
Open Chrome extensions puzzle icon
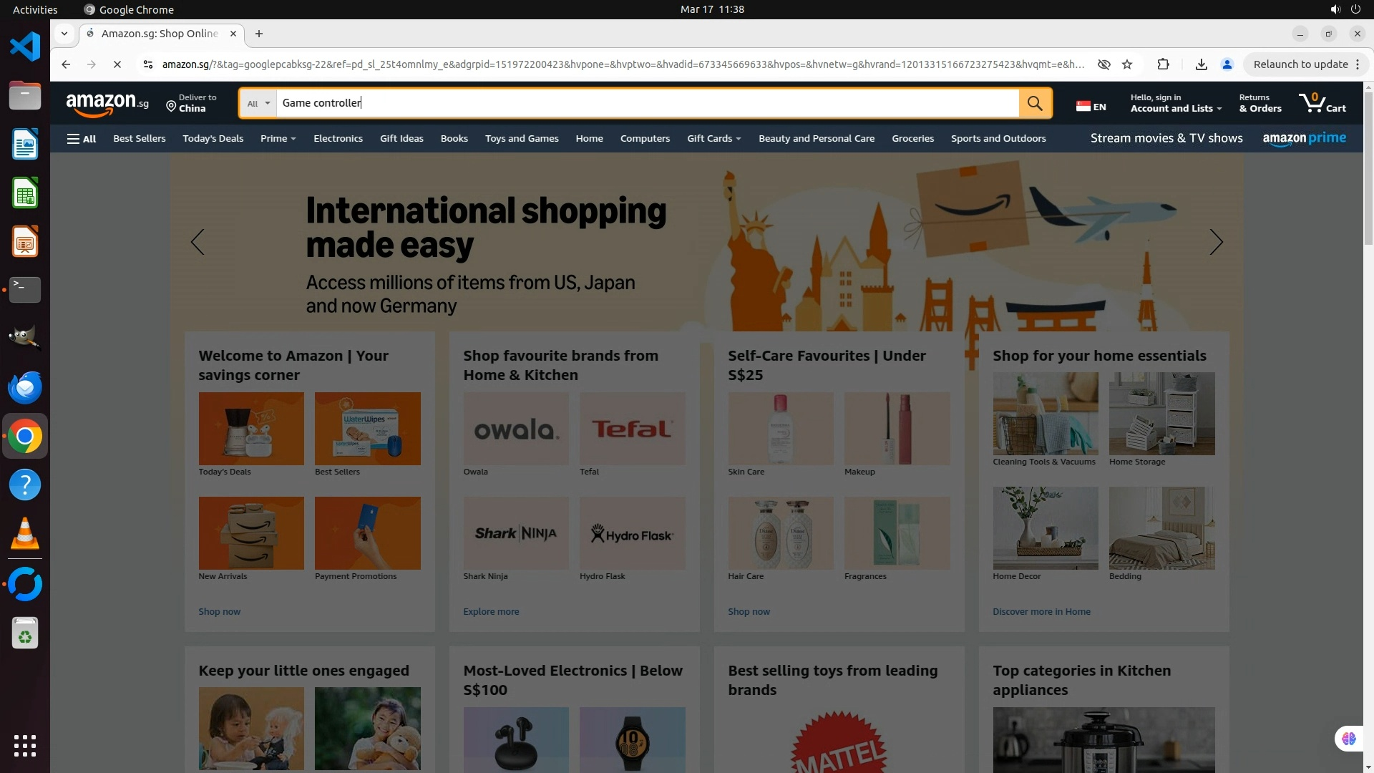pos(1163,64)
